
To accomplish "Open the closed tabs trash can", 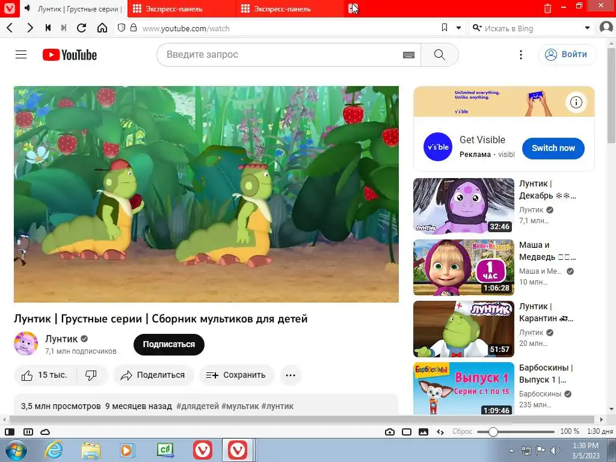I will pyautogui.click(x=547, y=8).
